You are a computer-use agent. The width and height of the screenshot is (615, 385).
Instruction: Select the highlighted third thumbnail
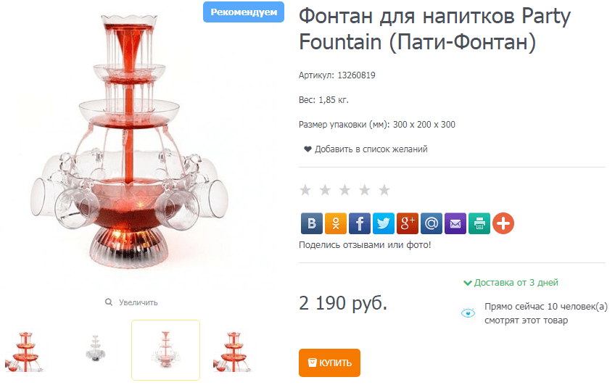[165, 350]
